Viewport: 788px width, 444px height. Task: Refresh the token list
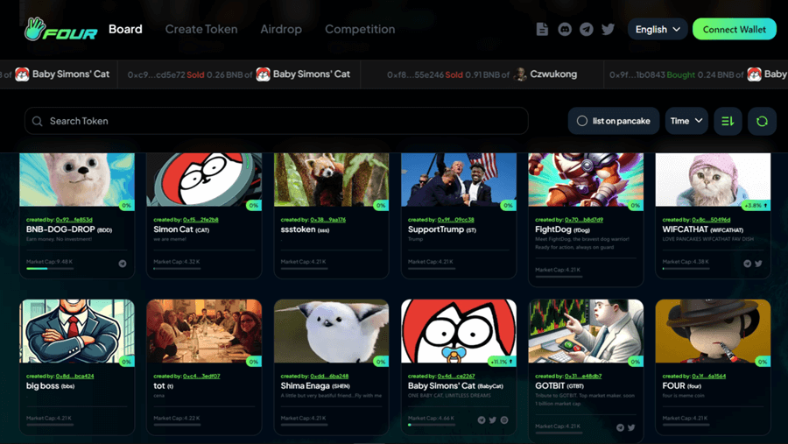point(762,121)
